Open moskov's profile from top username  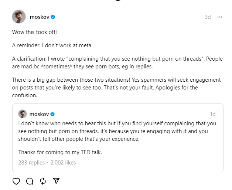(x=40, y=17)
